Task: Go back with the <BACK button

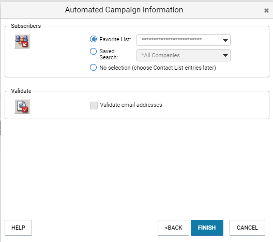Action: 173,228
